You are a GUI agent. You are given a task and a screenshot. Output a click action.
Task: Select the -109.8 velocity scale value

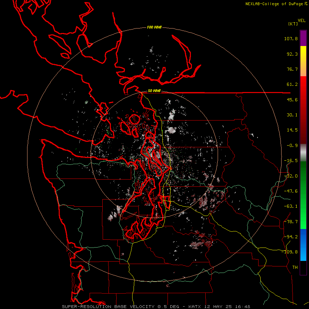click(289, 252)
